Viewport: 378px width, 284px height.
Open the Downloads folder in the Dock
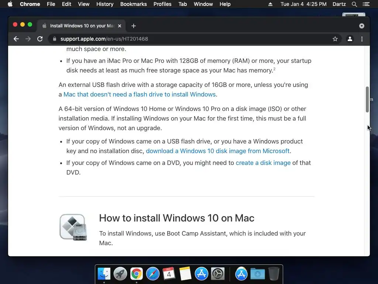257,274
